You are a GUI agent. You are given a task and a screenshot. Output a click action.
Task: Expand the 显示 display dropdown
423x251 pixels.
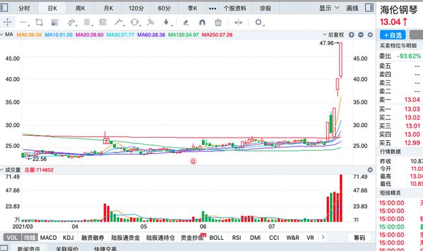329,8
